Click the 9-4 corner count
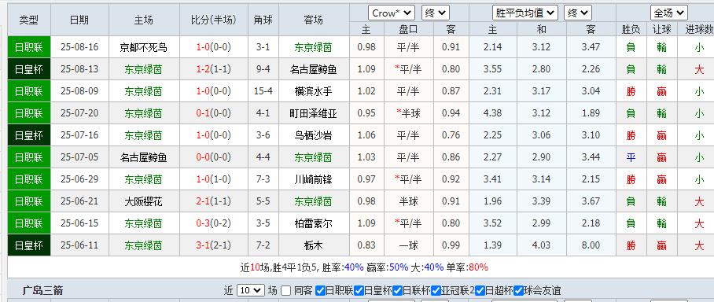 point(263,69)
